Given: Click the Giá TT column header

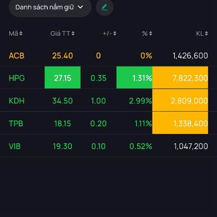Looking at the screenshot, I should click(60, 34).
